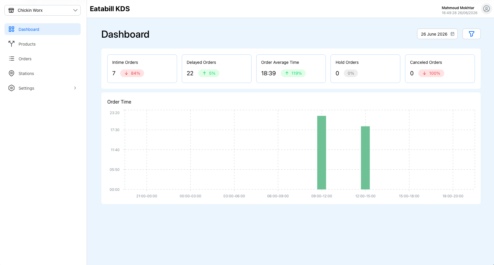Click the 06:00-09:00 axis label

[278, 196]
